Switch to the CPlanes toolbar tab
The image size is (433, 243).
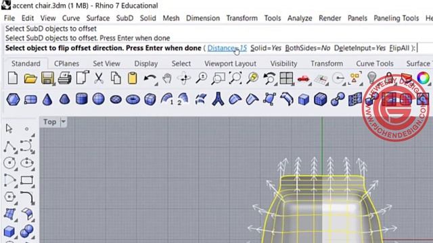coord(66,63)
